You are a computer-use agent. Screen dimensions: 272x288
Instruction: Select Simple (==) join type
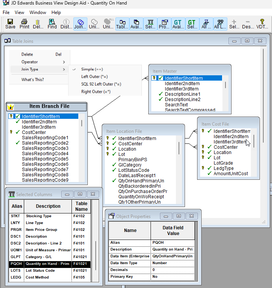(105, 69)
